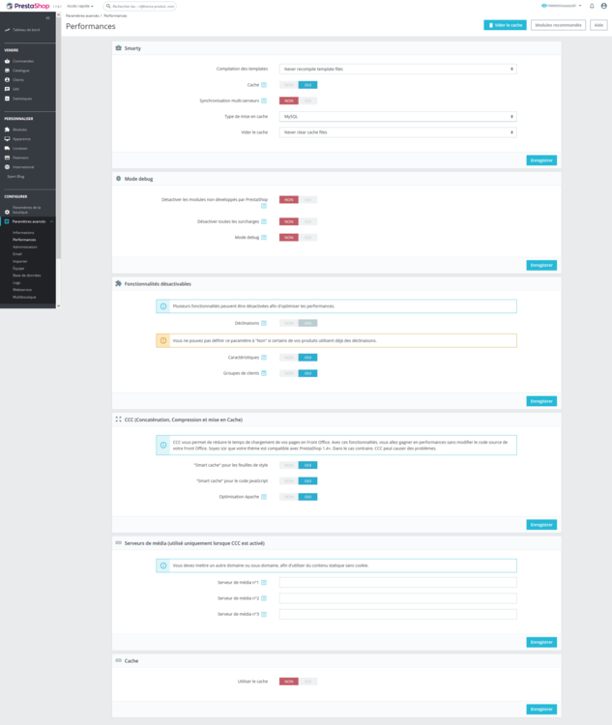Click the Tableau de bord icon
Image resolution: width=612 pixels, height=725 pixels.
7,30
